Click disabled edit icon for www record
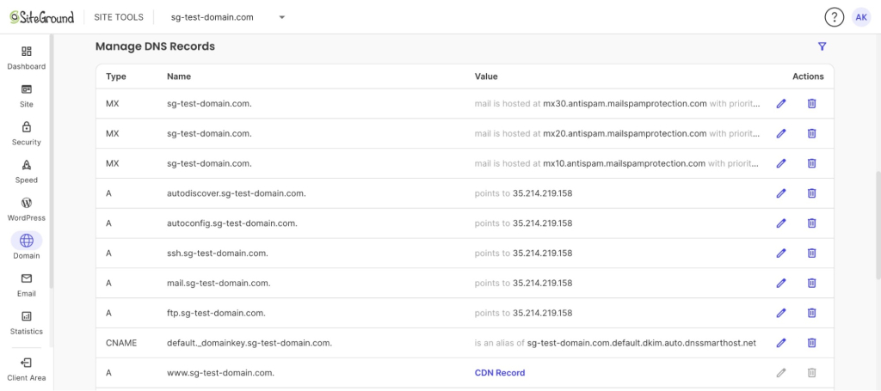881x391 pixels. click(x=781, y=372)
